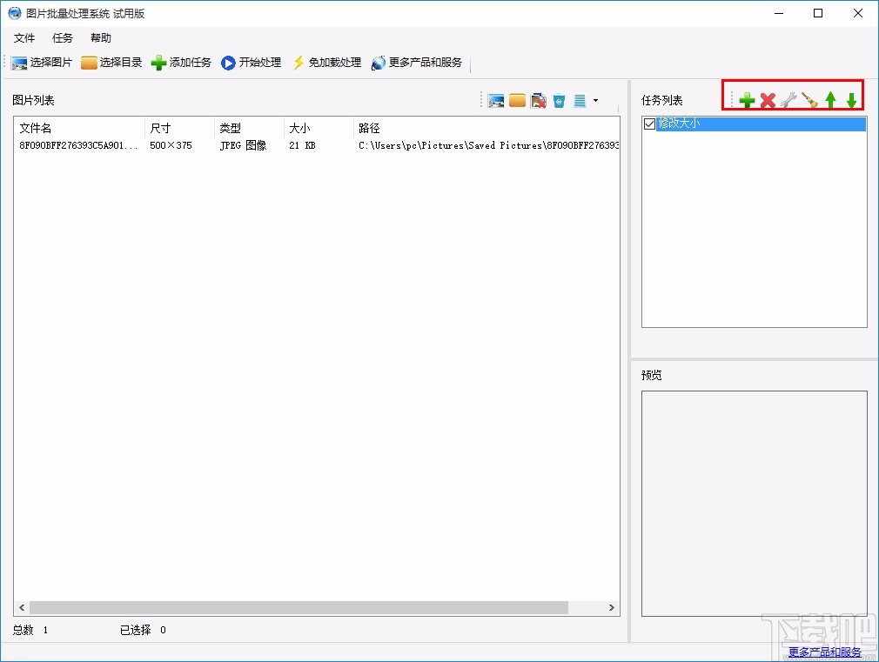Screen dimensions: 879x662
Task: Click the yellow folder icon above the list
Action: pyautogui.click(x=517, y=99)
